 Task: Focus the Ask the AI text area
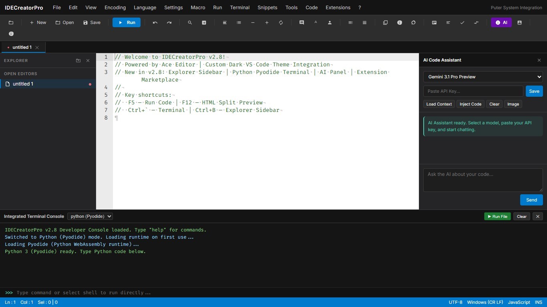pos(483,180)
